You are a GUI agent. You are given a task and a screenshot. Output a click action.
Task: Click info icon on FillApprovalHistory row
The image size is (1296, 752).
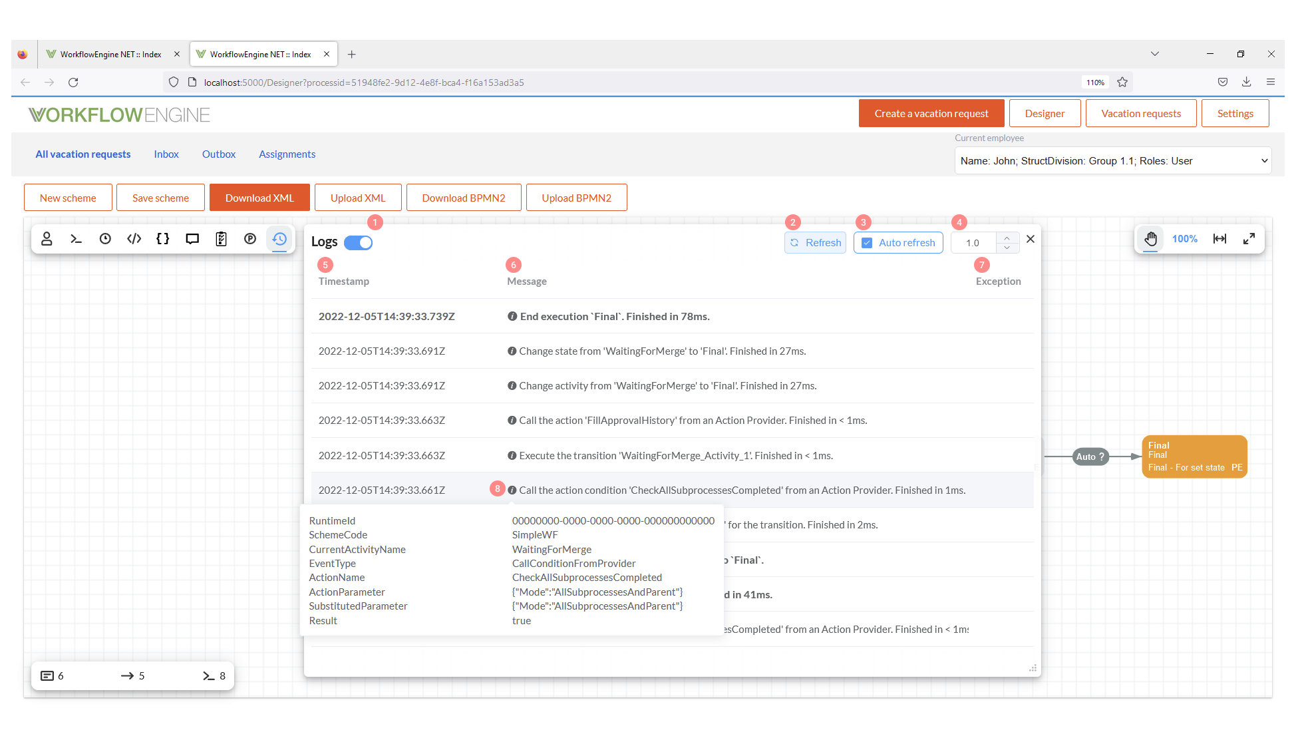[x=512, y=421]
